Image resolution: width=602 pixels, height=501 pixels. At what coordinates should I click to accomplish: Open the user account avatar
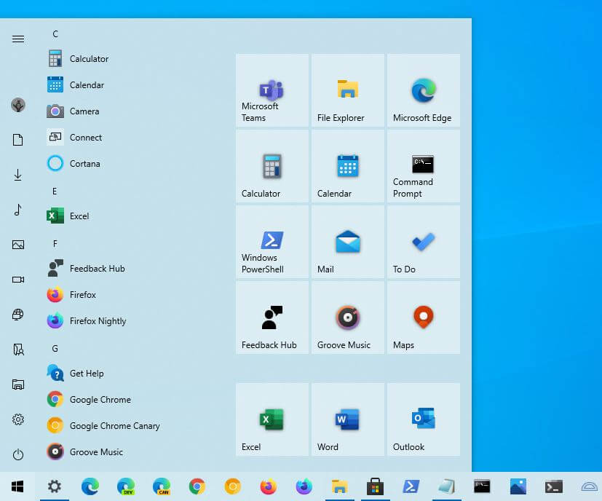tap(18, 105)
